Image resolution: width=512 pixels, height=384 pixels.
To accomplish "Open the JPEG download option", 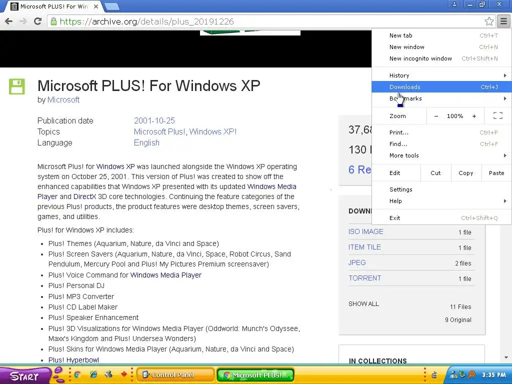I will coord(357,262).
